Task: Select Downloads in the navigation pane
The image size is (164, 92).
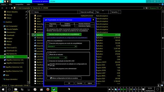Action: (10, 35)
